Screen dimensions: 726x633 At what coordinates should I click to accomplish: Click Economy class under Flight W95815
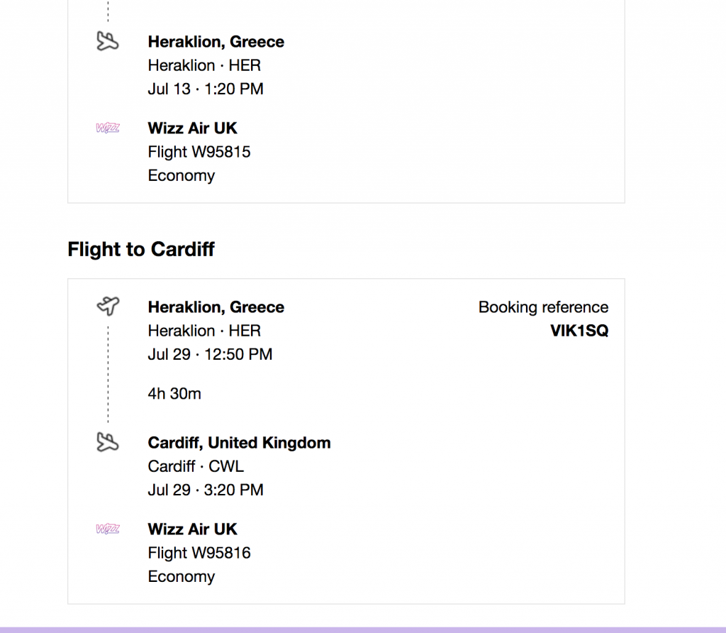click(x=181, y=175)
